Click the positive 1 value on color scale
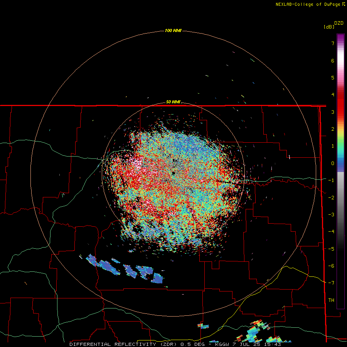 pos(333,146)
